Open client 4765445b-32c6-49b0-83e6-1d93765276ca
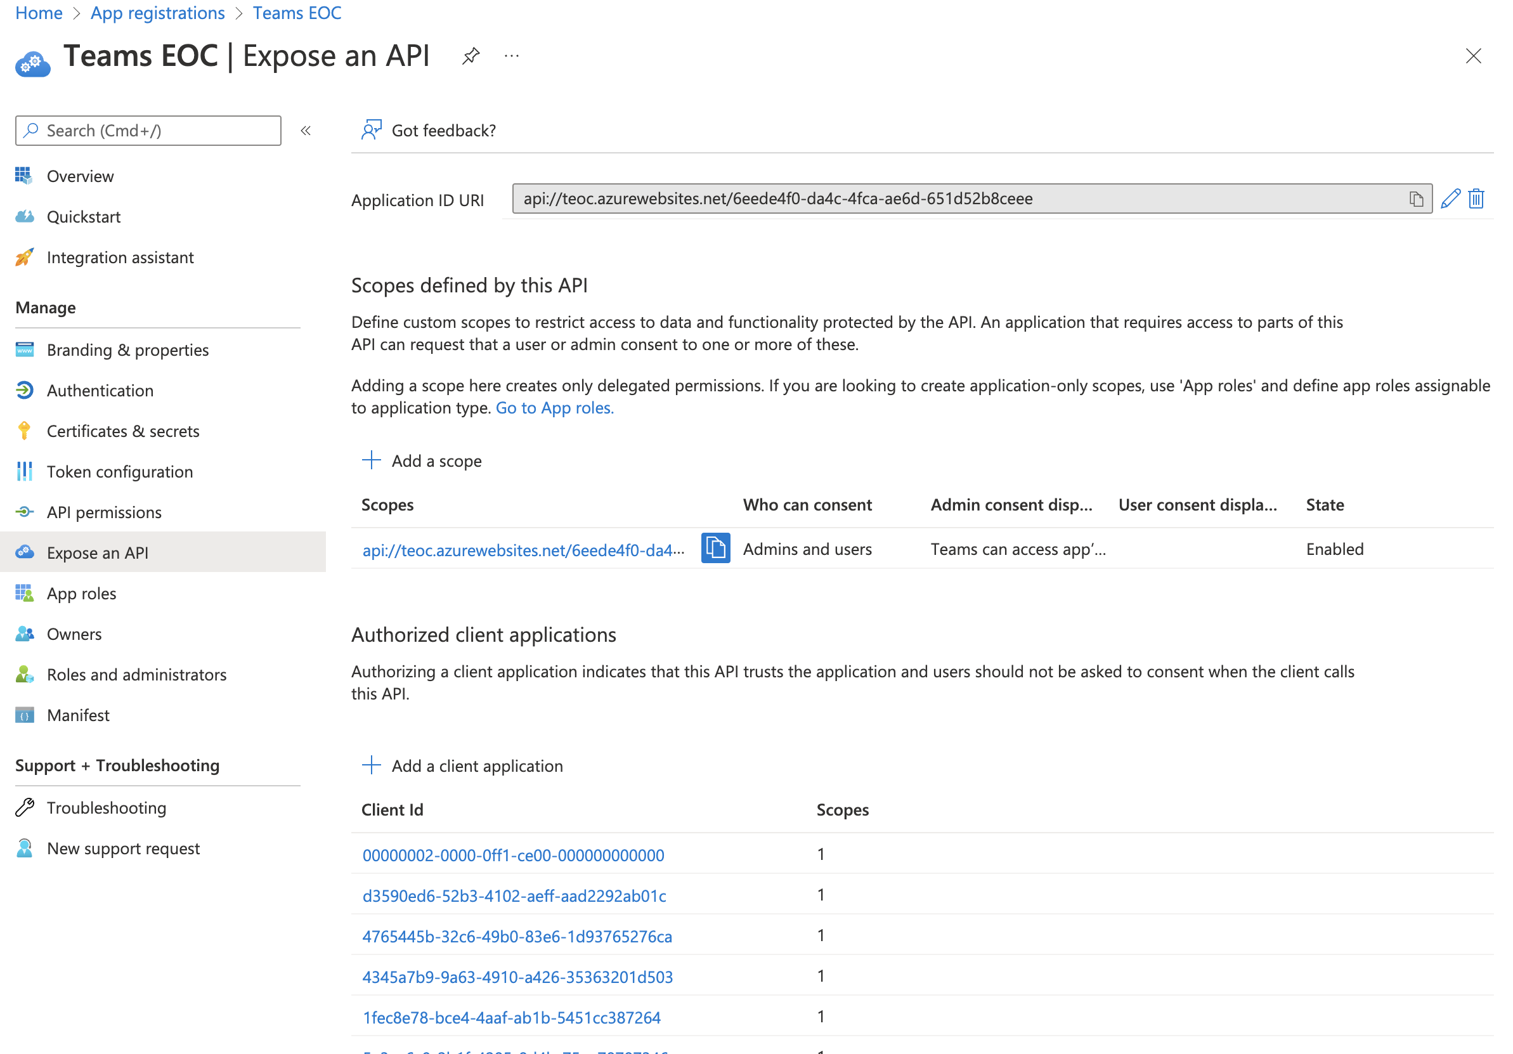The height and width of the screenshot is (1054, 1513). (517, 937)
